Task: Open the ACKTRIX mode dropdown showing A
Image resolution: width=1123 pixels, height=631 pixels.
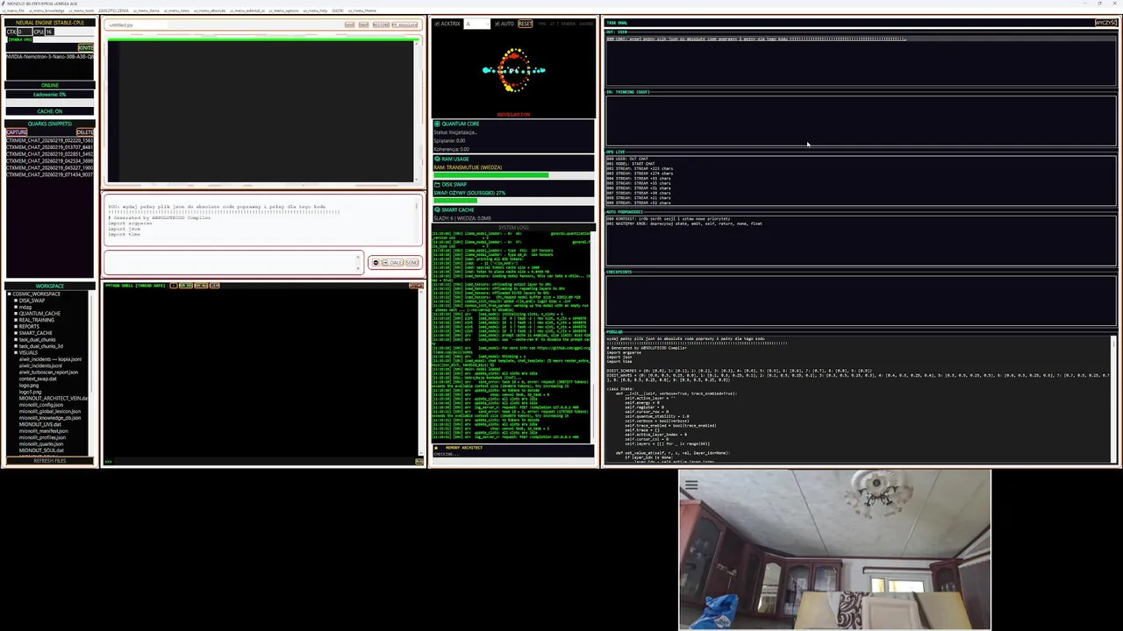Action: pos(476,24)
